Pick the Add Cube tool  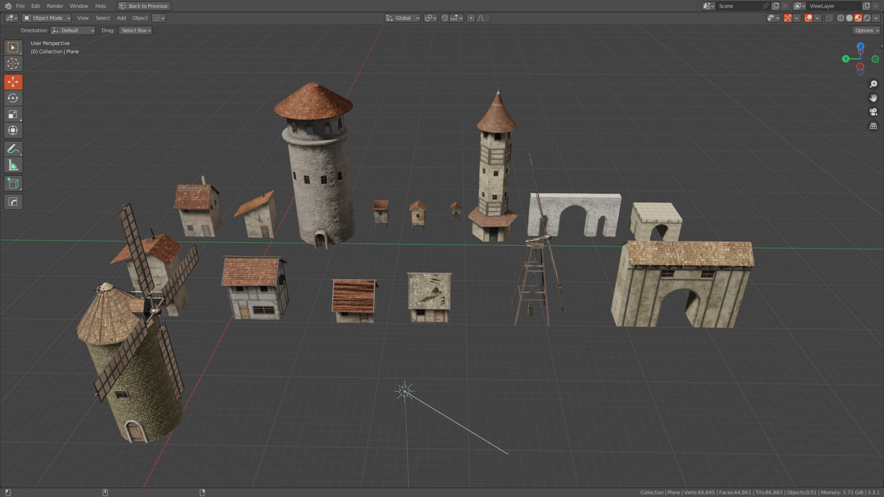pos(13,183)
